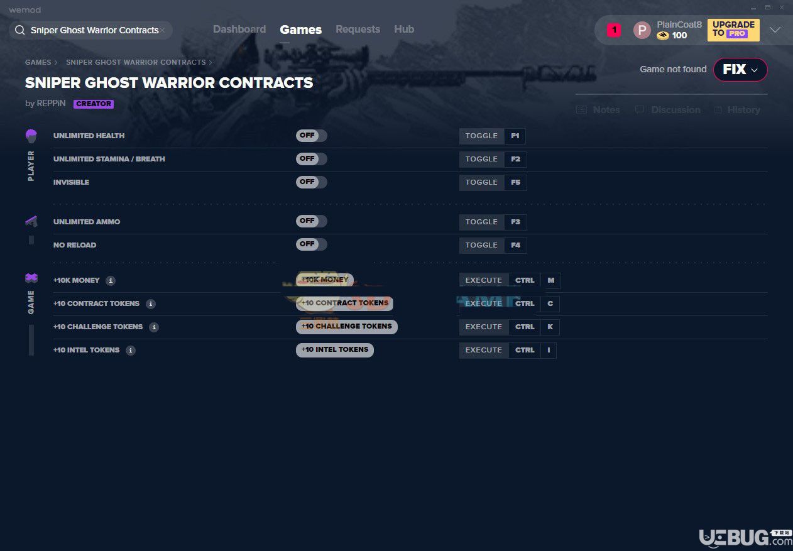This screenshot has height=551, width=793.
Task: Click the Game not found text
Action: coord(673,69)
